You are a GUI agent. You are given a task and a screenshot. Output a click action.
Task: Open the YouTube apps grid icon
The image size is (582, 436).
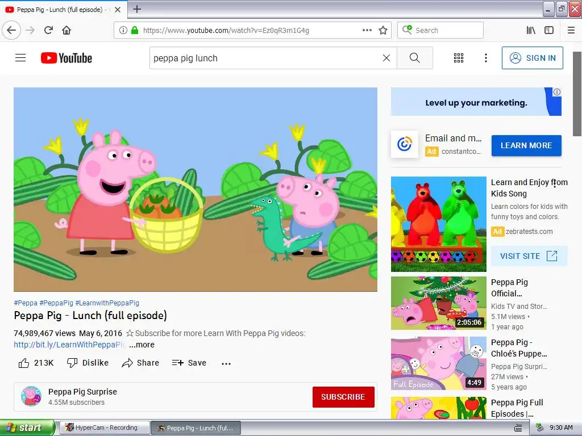[459, 58]
